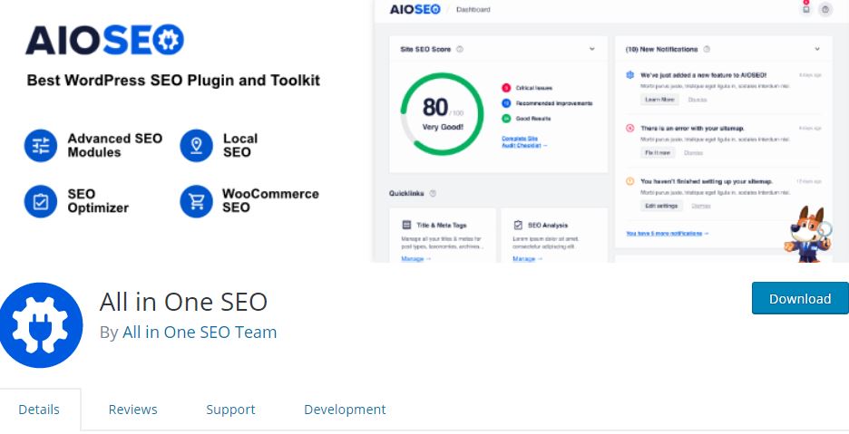Screen dimensions: 849x434
Task: Click the help icon beside Quicklinks
Action: 433,193
